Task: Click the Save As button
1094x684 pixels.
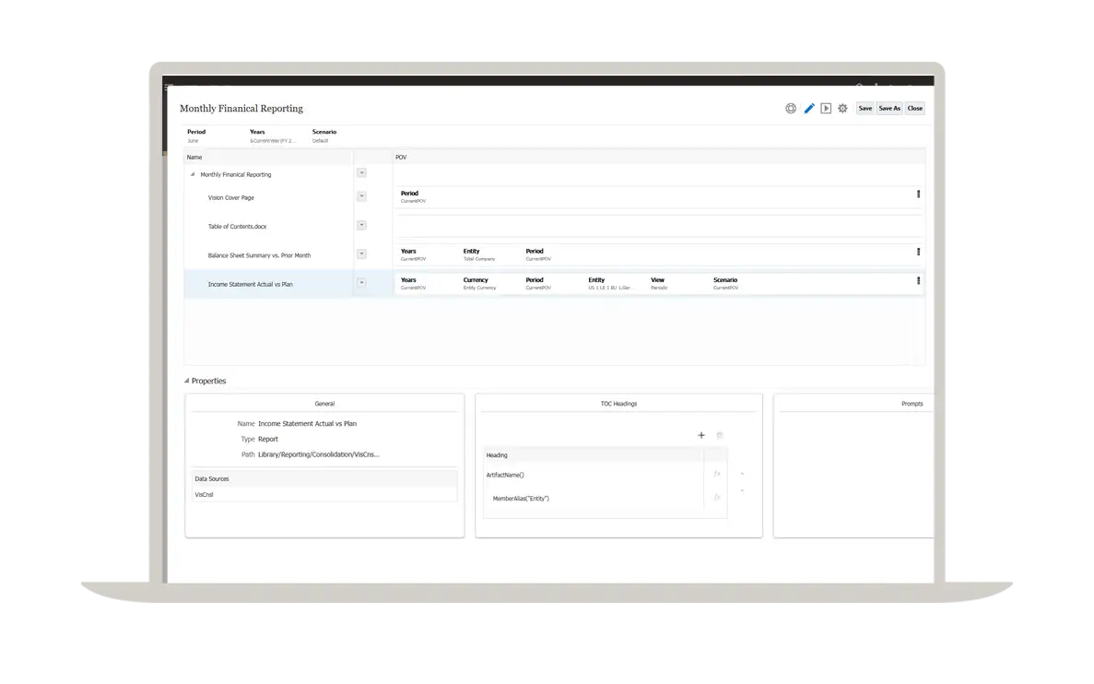Action: coord(889,108)
